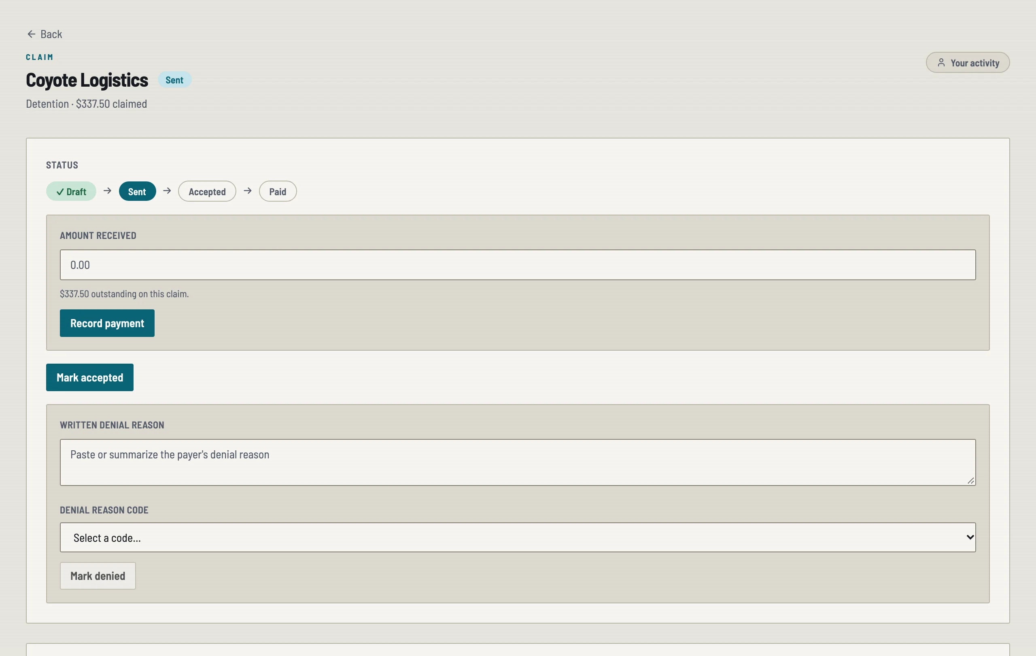Click the checkmark icon in the Draft pill

click(60, 192)
